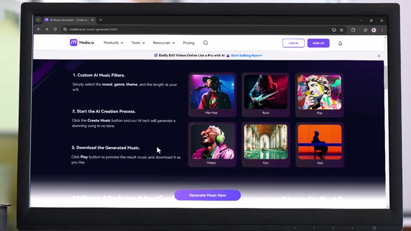Open the browser side panel icon
The height and width of the screenshot is (231, 411).
click(x=365, y=30)
